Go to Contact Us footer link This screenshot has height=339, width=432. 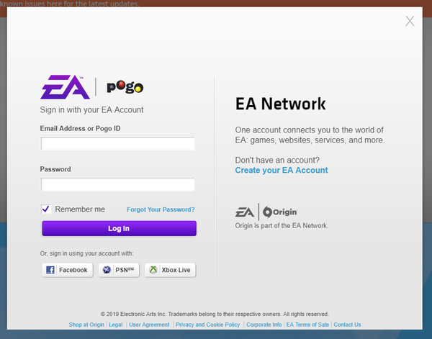point(347,325)
